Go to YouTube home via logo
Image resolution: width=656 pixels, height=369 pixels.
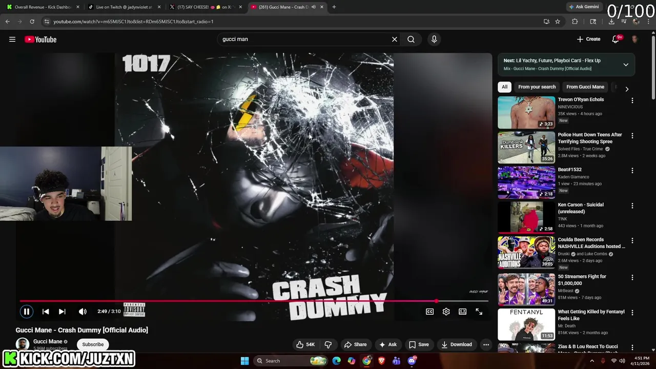pyautogui.click(x=40, y=39)
